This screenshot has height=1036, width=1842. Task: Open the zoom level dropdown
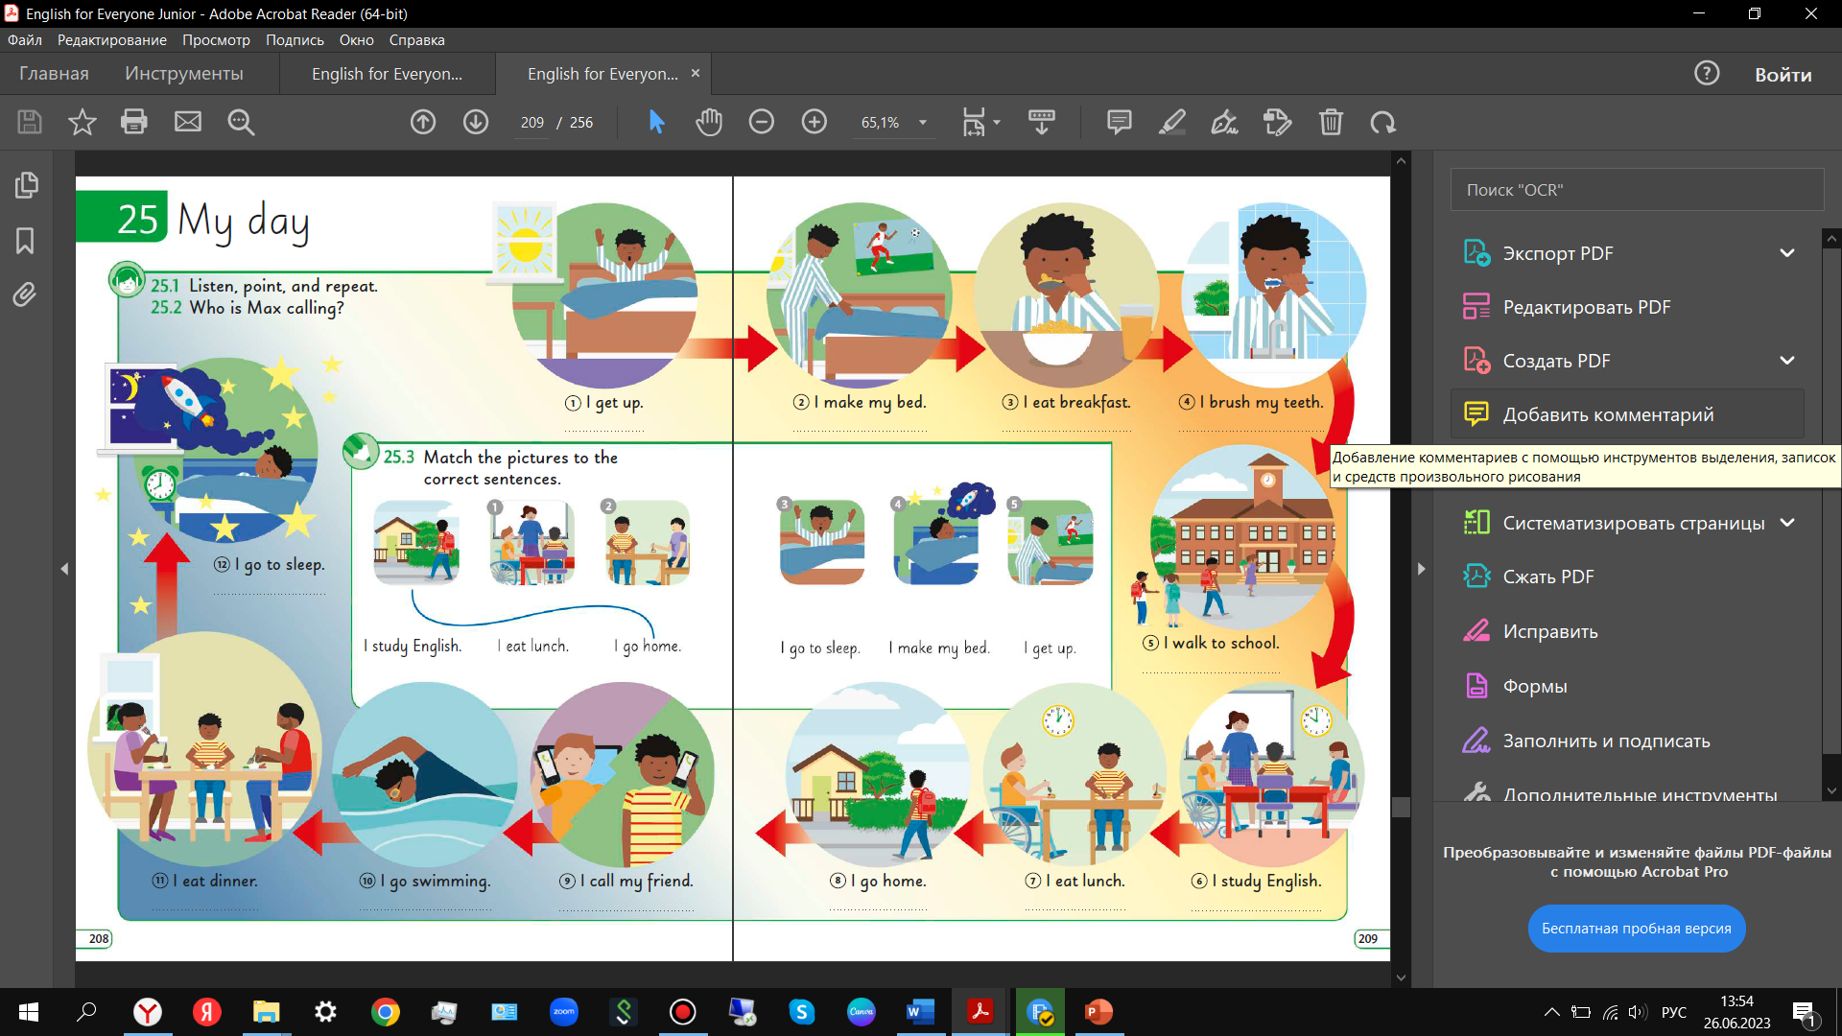pos(923,122)
